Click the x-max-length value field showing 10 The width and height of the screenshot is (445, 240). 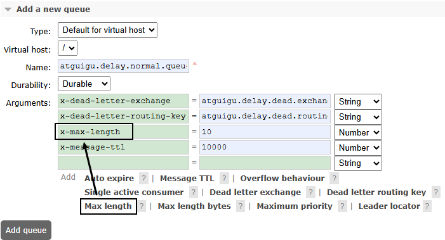point(265,132)
